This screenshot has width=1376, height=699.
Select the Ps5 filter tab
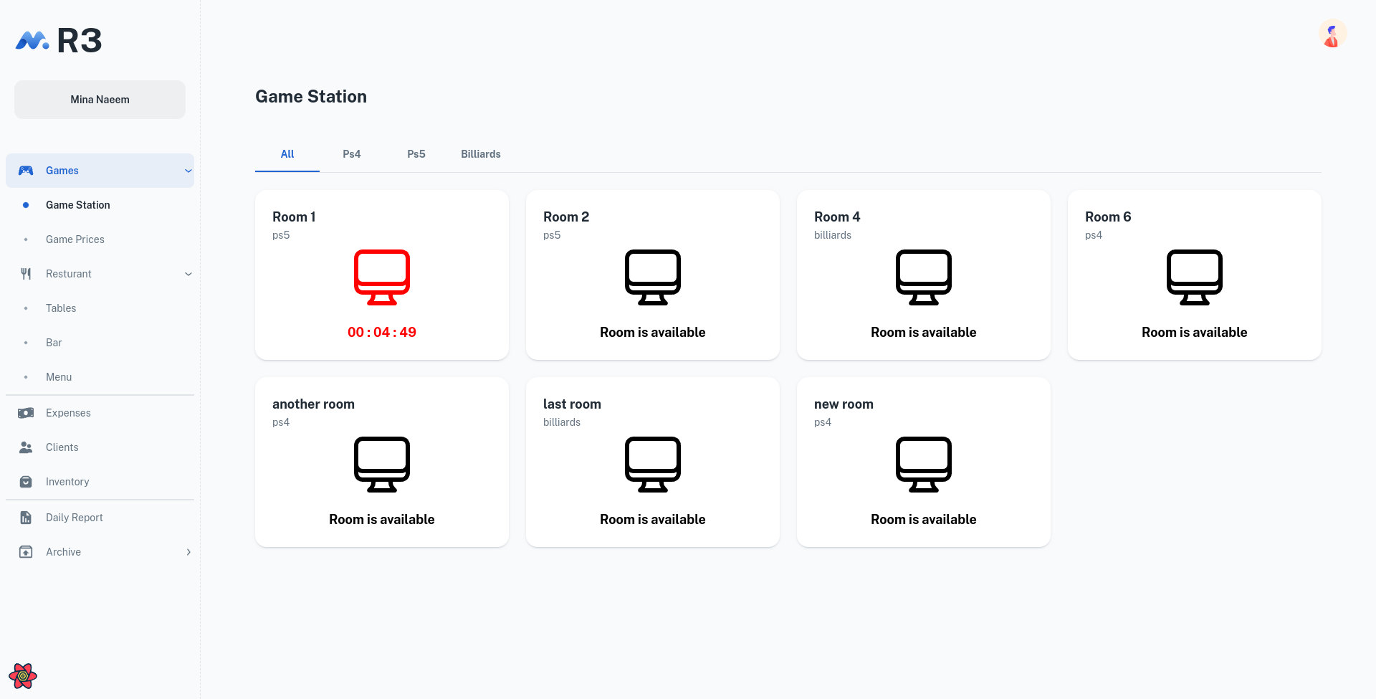[416, 154]
